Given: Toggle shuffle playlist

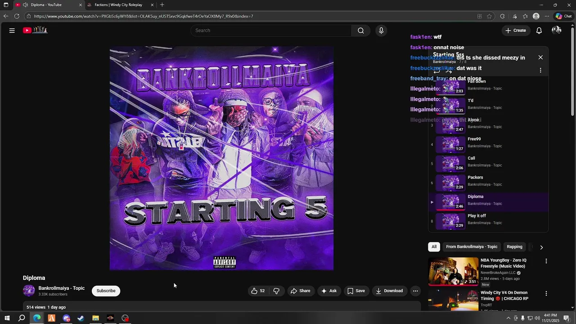Looking at the screenshot, I should [449, 71].
